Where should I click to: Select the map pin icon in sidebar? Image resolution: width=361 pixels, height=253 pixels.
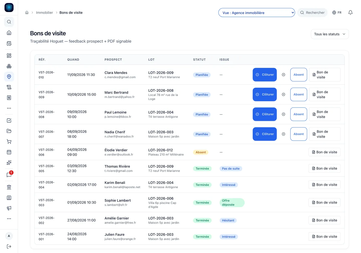click(9, 77)
